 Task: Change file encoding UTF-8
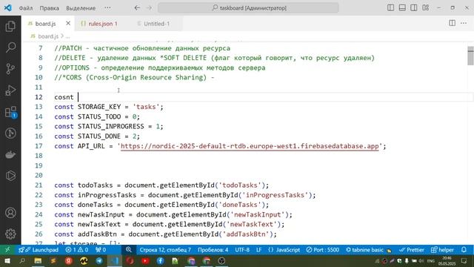(x=242, y=250)
